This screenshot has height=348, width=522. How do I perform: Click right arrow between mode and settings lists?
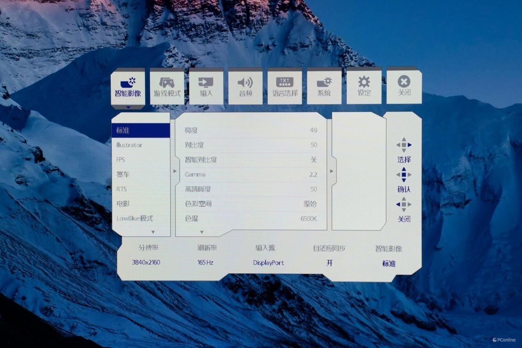(x=175, y=171)
